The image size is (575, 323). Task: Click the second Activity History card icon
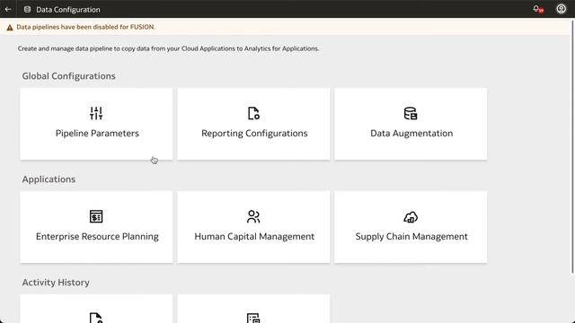(x=253, y=318)
